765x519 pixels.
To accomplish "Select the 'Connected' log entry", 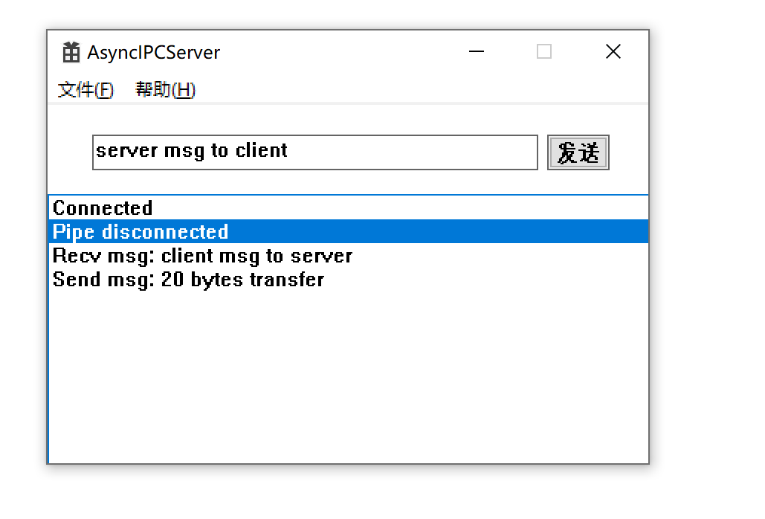I will (349, 207).
